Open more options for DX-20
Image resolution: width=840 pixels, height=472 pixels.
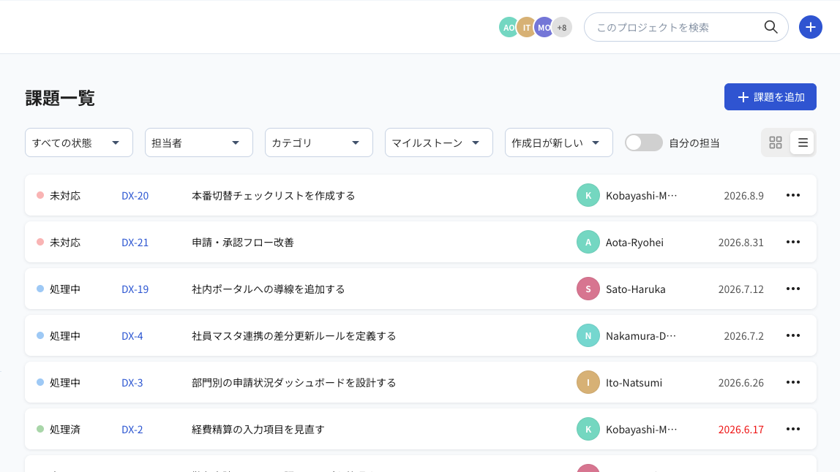click(x=793, y=195)
